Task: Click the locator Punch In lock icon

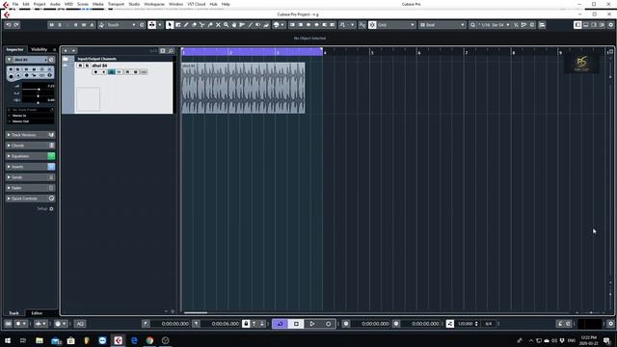Action: (x=246, y=324)
